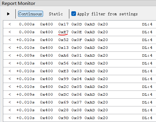The width and height of the screenshot is (156, 122).
Task: Select the report row containing 0x52 0x0F
Action: (79, 40)
